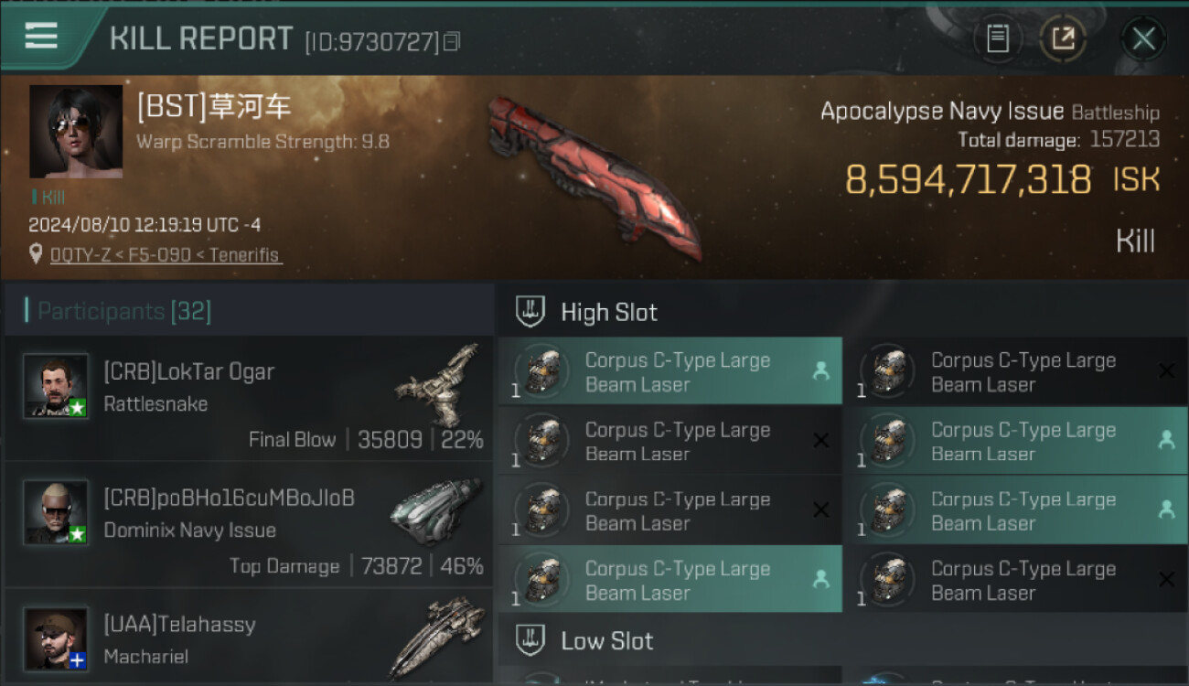The image size is (1189, 686).
Task: View the Machariel ship icon
Action: tap(437, 637)
